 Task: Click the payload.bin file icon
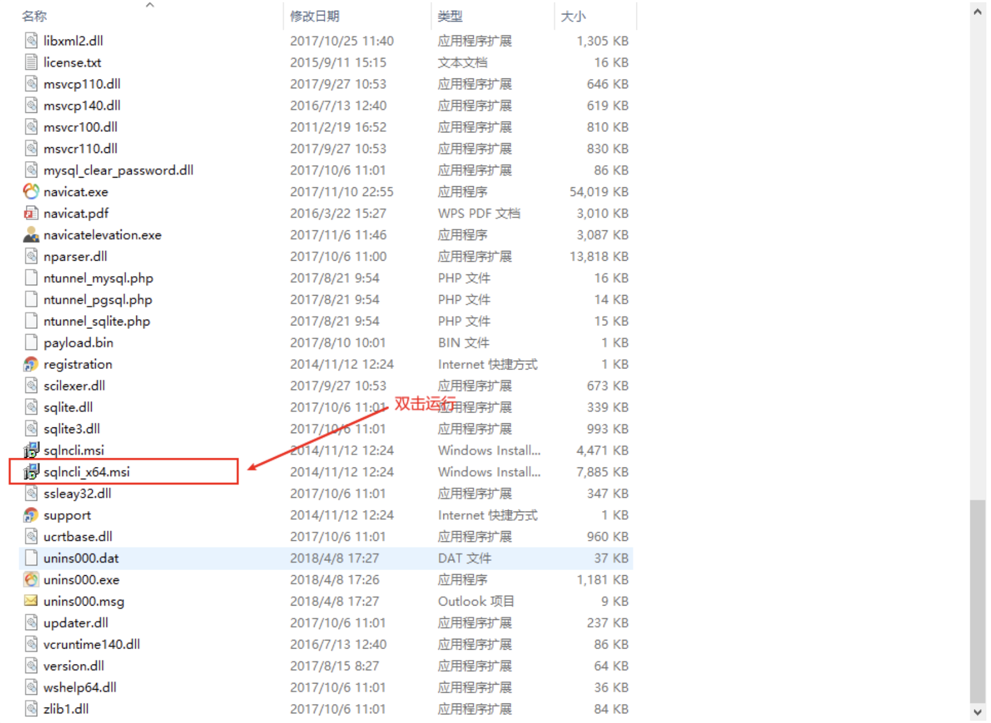click(31, 343)
